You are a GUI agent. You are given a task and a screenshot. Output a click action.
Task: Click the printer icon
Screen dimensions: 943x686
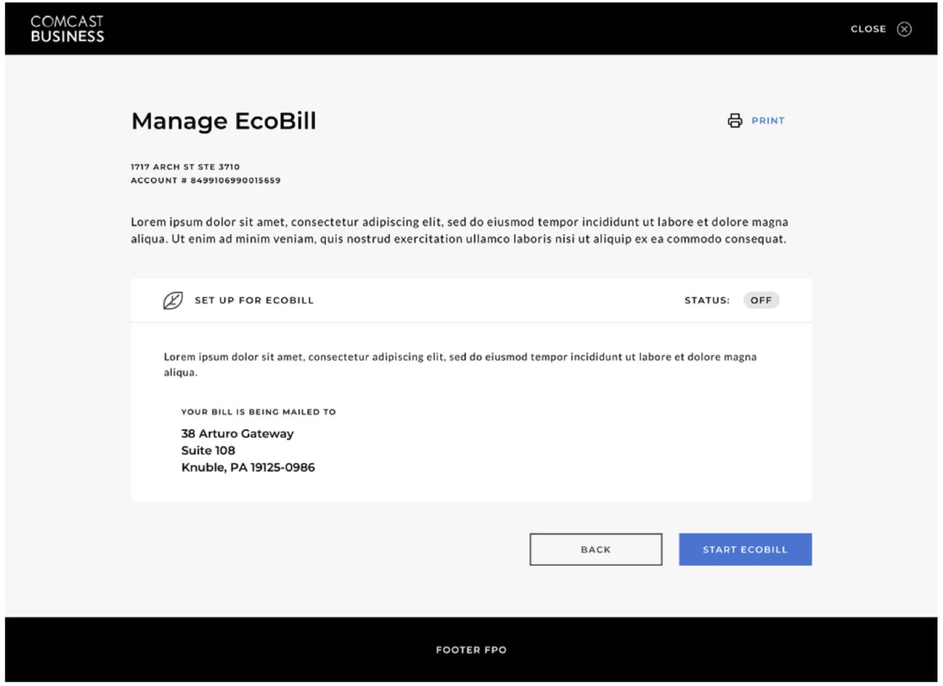coord(735,120)
